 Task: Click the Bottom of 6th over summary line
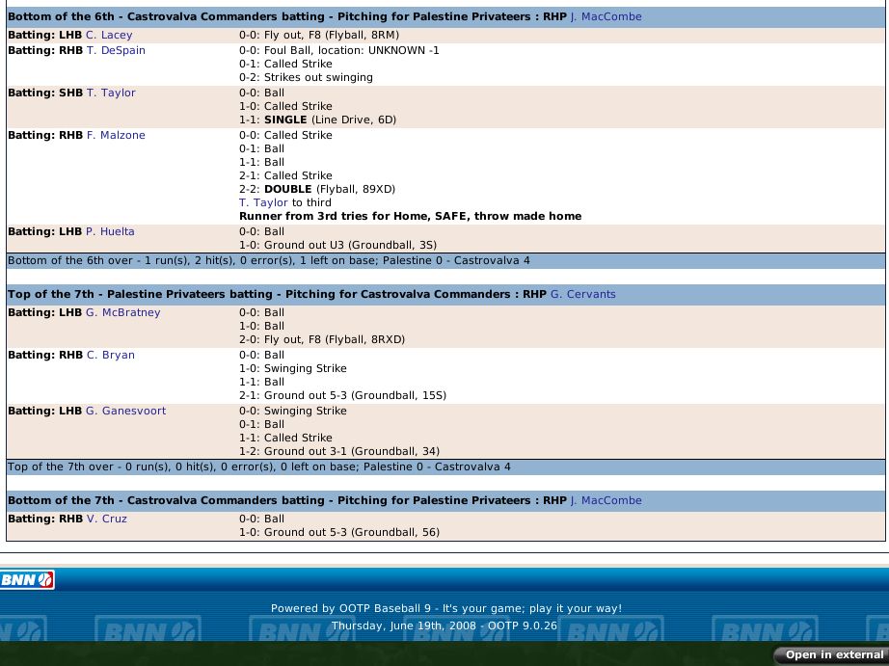[x=268, y=260]
